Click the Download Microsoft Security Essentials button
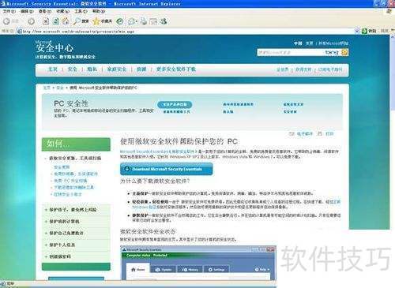 pyautogui.click(x=167, y=169)
